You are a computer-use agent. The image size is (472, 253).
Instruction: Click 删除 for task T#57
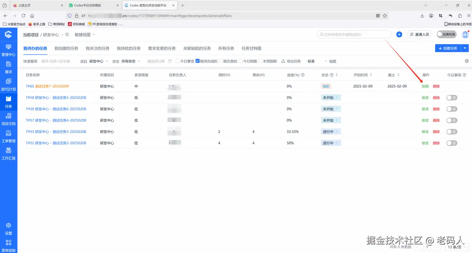pyautogui.click(x=436, y=120)
